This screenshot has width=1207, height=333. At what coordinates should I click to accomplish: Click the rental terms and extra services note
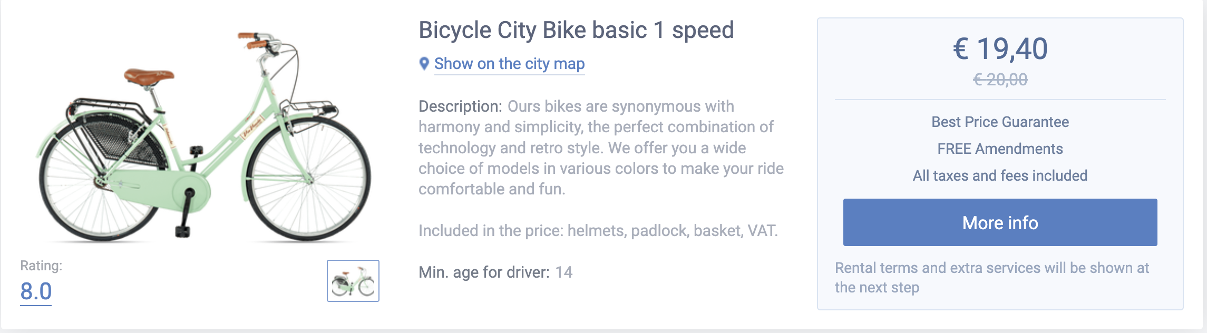point(991,277)
